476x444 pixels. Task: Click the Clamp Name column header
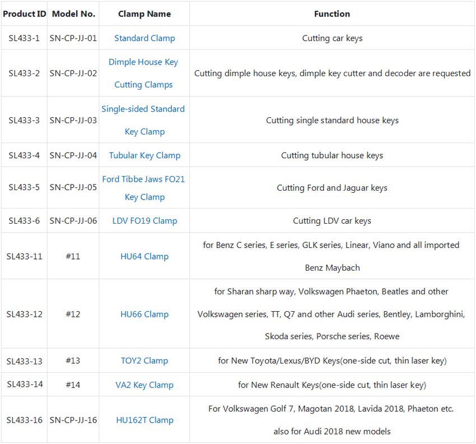(144, 14)
